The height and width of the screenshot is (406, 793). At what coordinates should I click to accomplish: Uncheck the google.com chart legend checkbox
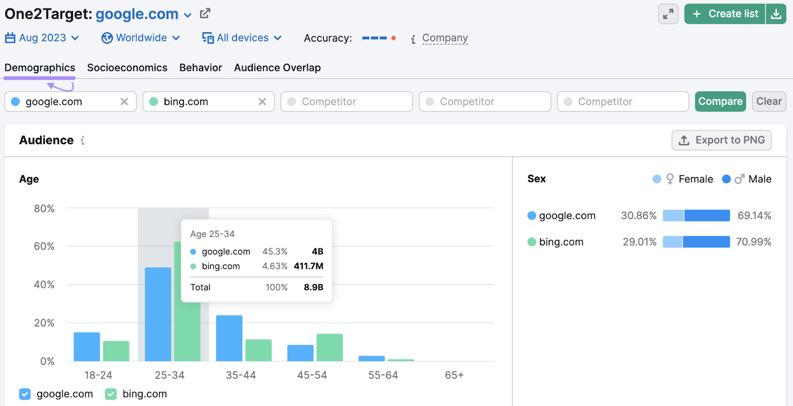25,394
